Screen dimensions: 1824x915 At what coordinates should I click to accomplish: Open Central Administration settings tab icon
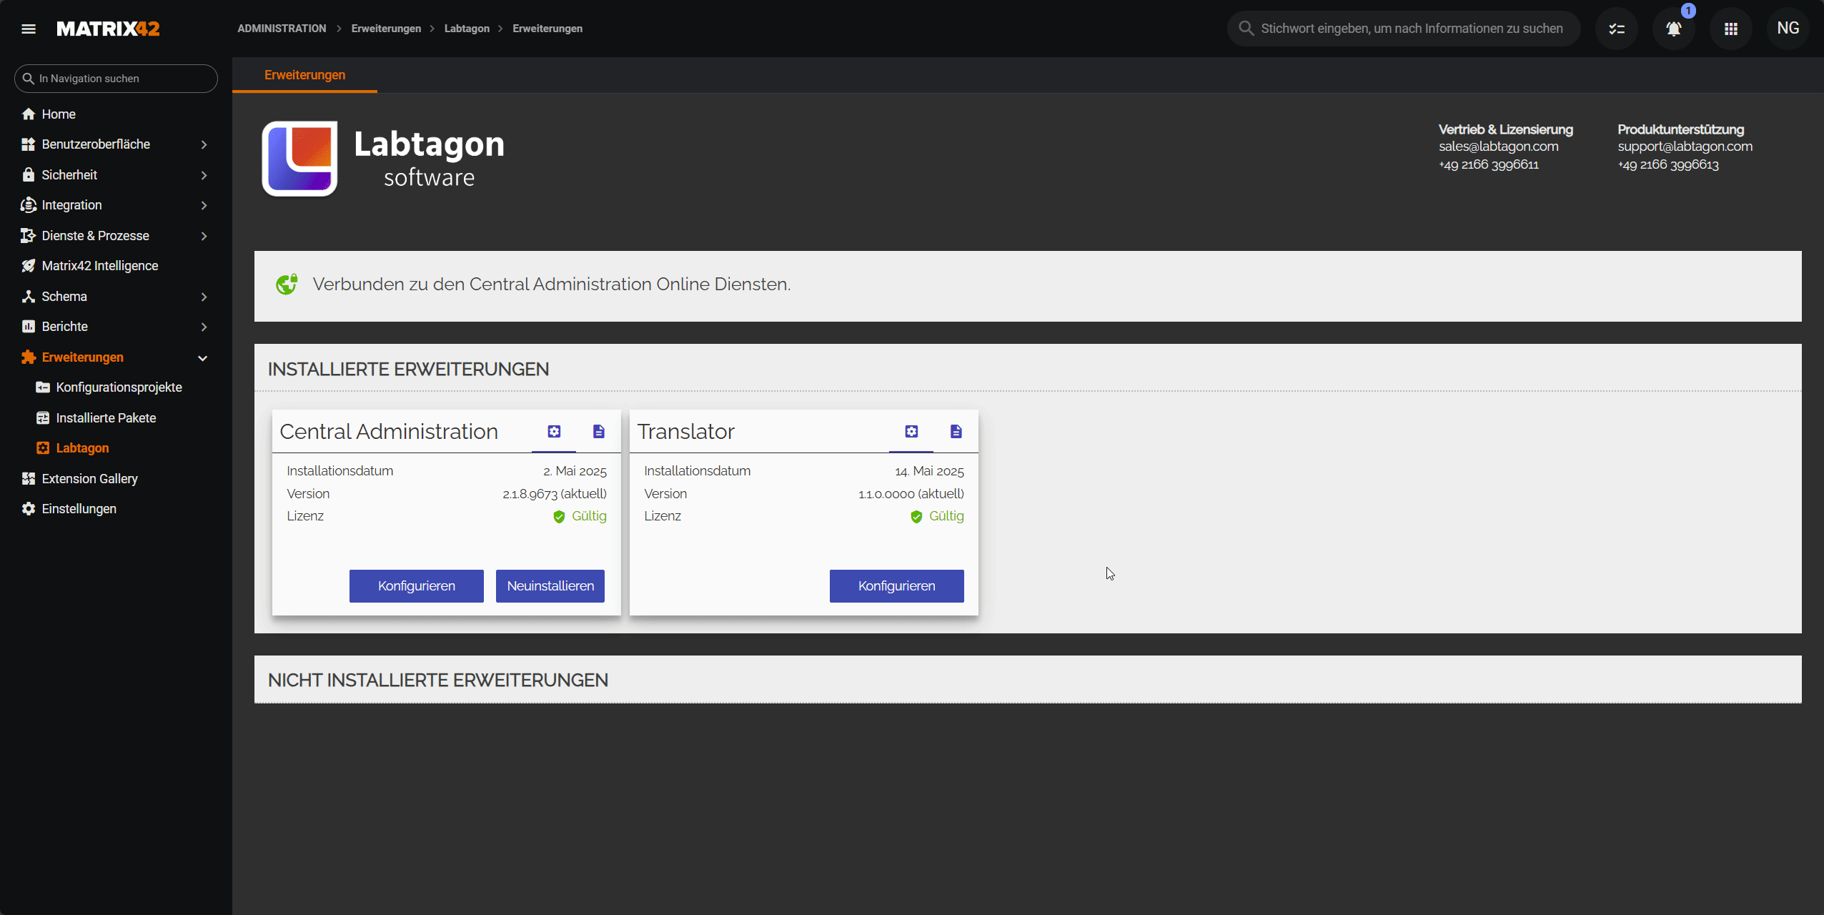tap(554, 431)
